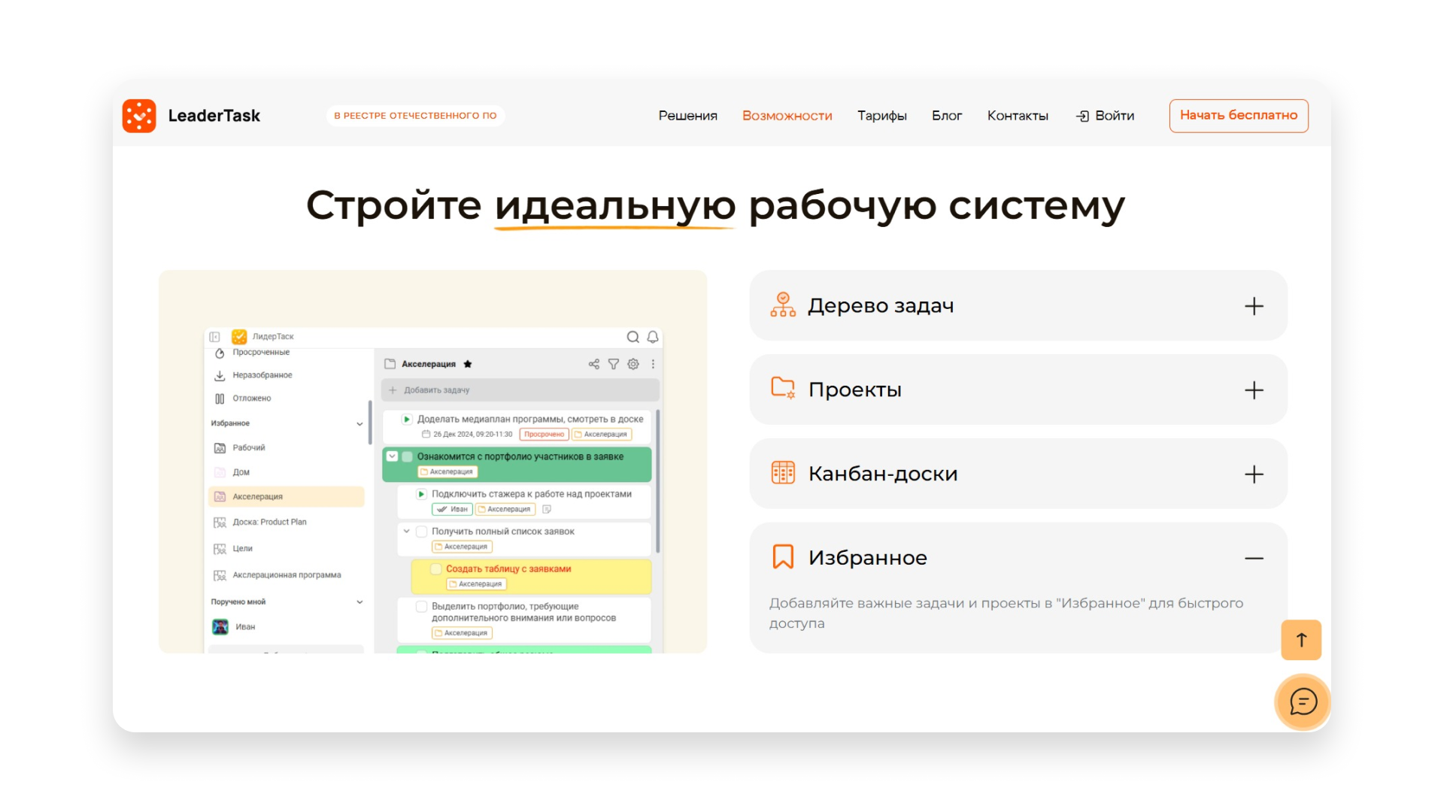Open the three-dot menu of the project
This screenshot has height=812, width=1444.
[653, 364]
